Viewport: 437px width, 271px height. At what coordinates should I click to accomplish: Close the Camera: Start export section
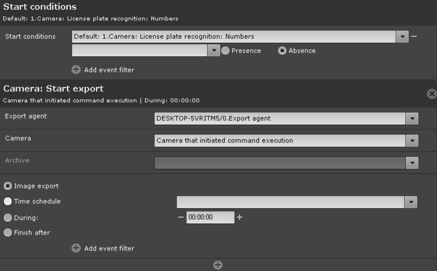coord(431,94)
